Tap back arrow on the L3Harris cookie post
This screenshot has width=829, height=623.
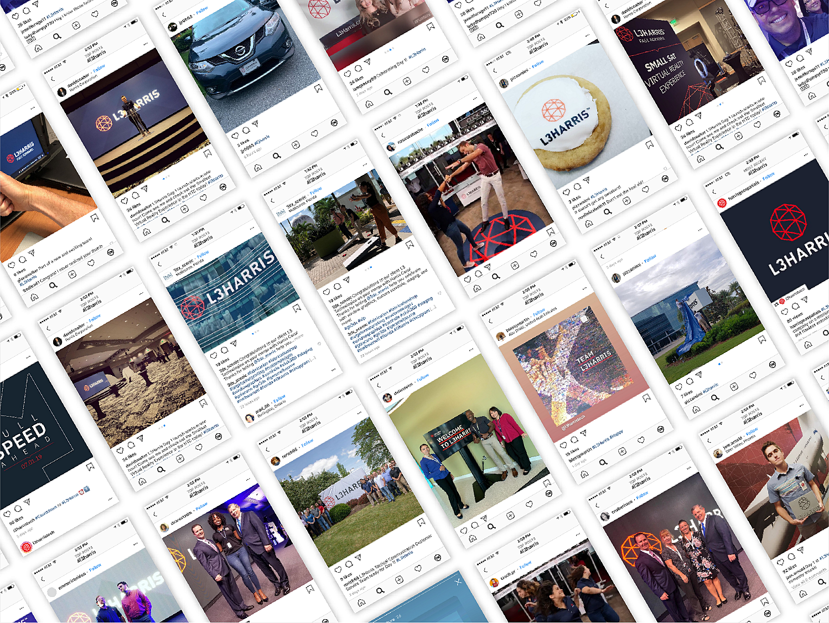[495, 71]
